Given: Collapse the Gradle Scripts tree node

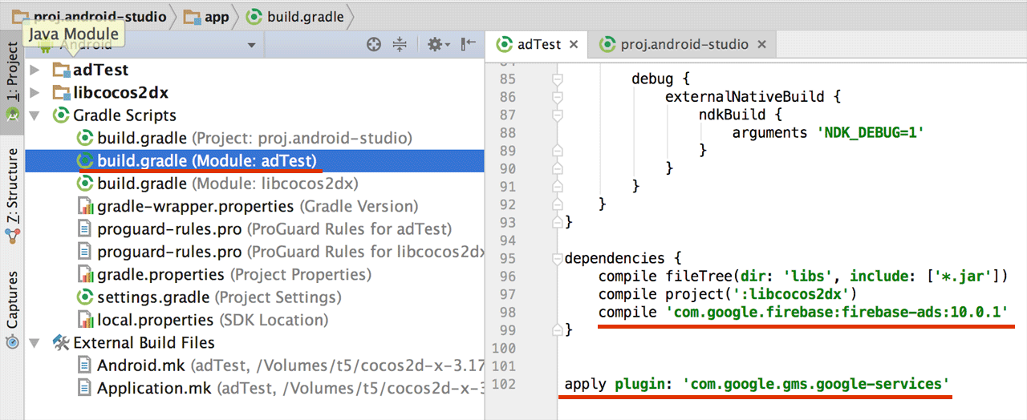Looking at the screenshot, I should [35, 115].
